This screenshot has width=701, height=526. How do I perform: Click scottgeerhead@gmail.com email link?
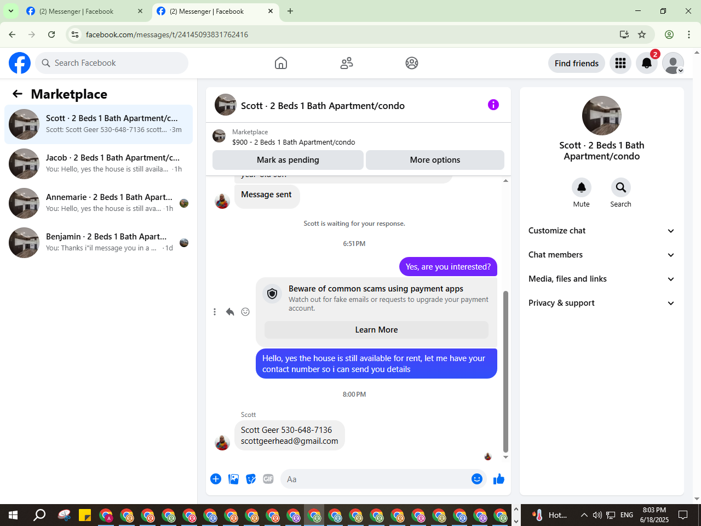(x=290, y=441)
